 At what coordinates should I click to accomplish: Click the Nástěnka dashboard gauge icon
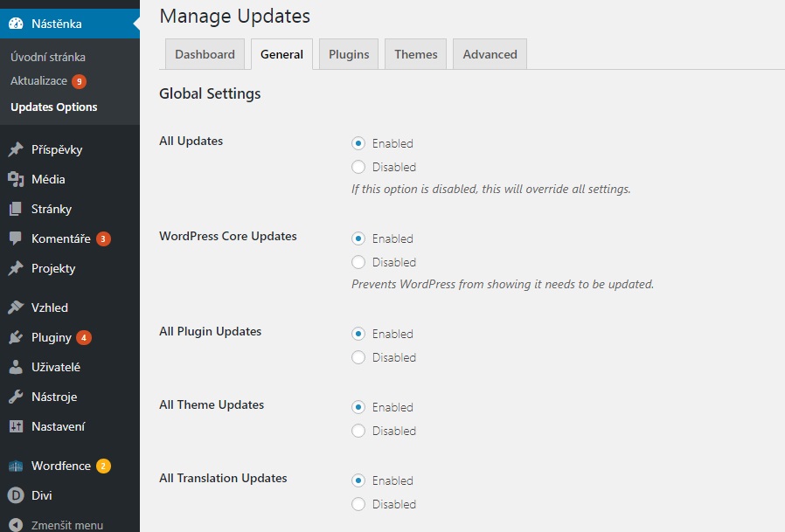pyautogui.click(x=16, y=24)
